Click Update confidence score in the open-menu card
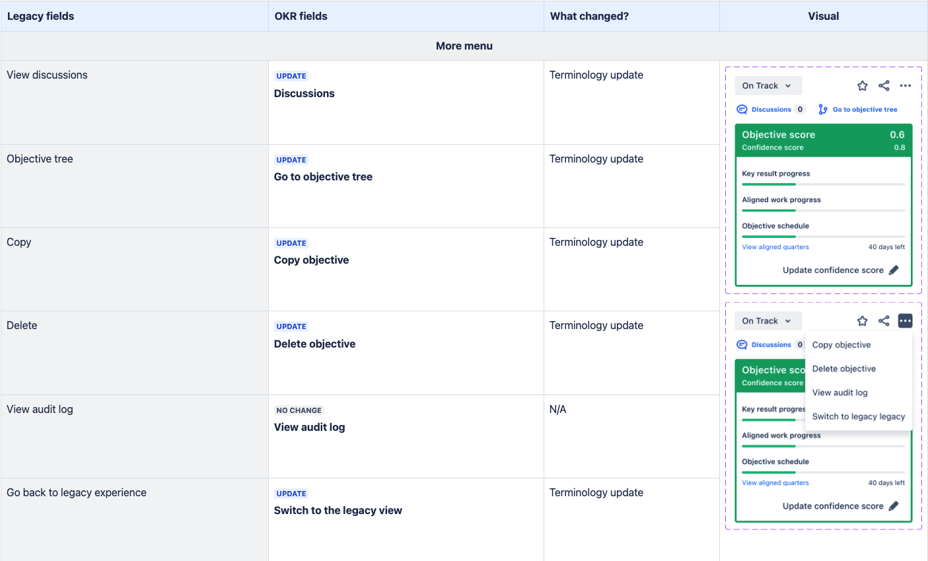This screenshot has height=561, width=928. pyautogui.click(x=833, y=506)
